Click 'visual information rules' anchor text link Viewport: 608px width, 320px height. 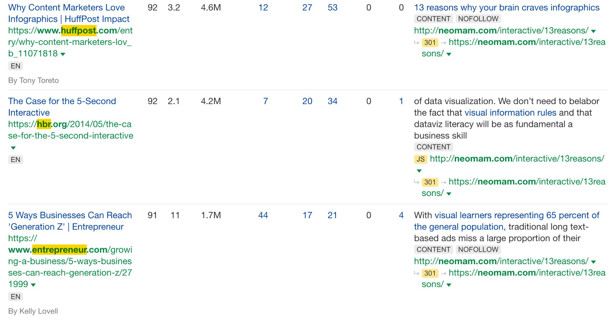pos(510,113)
